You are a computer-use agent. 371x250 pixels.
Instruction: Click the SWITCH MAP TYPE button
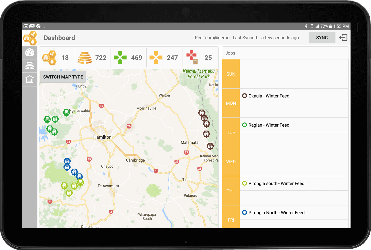tap(63, 77)
